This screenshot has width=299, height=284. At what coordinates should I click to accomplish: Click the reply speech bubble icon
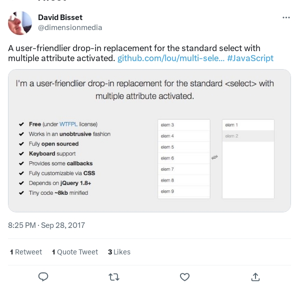point(43,277)
